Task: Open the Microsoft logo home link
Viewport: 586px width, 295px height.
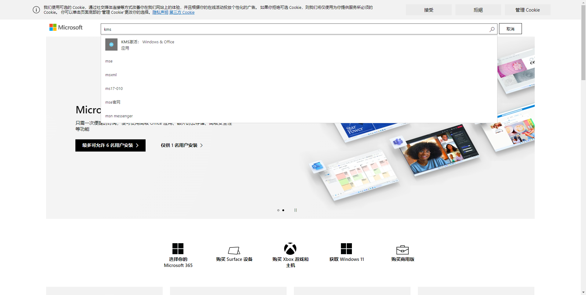Action: [x=66, y=27]
